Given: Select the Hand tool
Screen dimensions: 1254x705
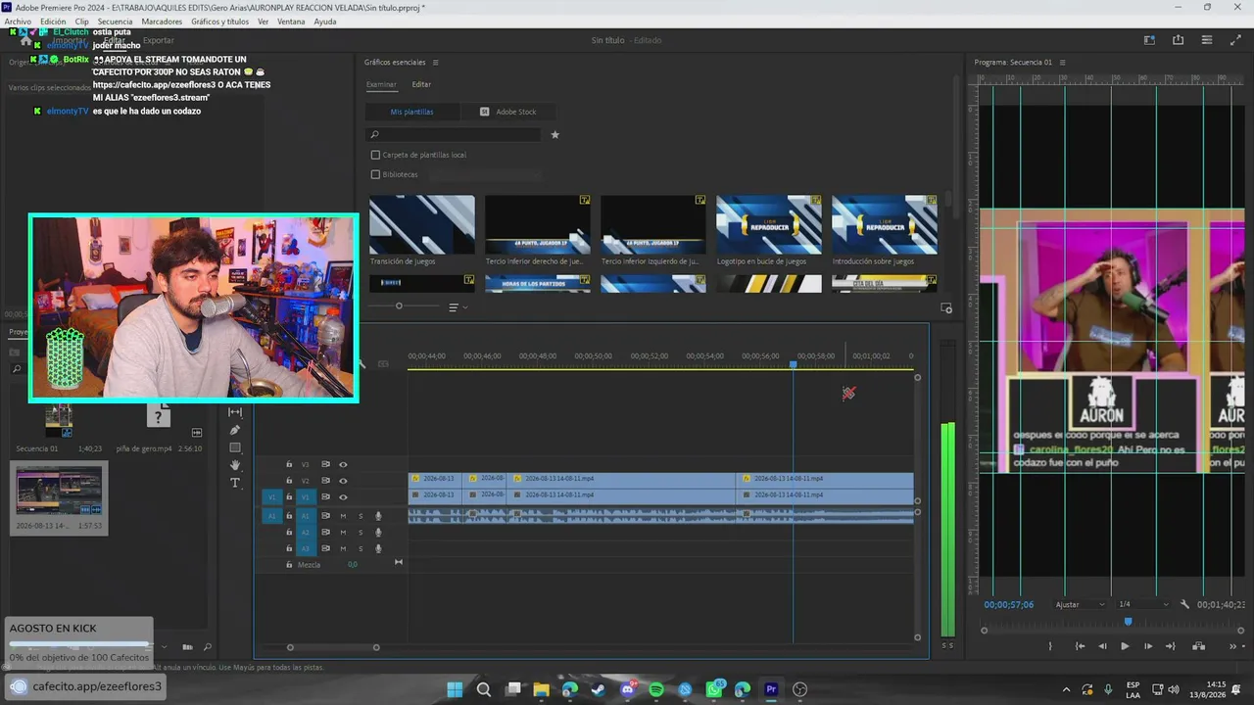Looking at the screenshot, I should pos(235,465).
